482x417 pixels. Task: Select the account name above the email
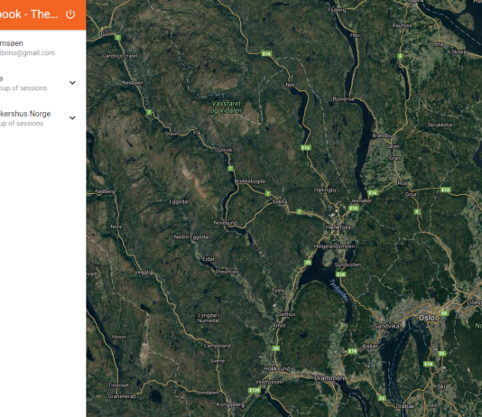click(12, 43)
